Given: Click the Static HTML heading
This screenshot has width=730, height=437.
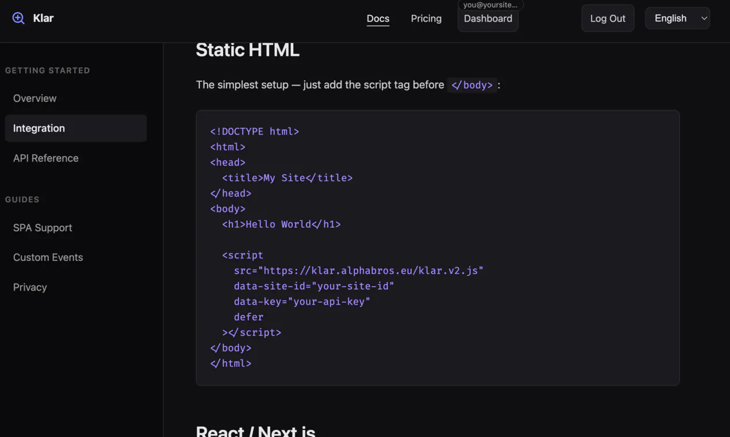Looking at the screenshot, I should [248, 50].
